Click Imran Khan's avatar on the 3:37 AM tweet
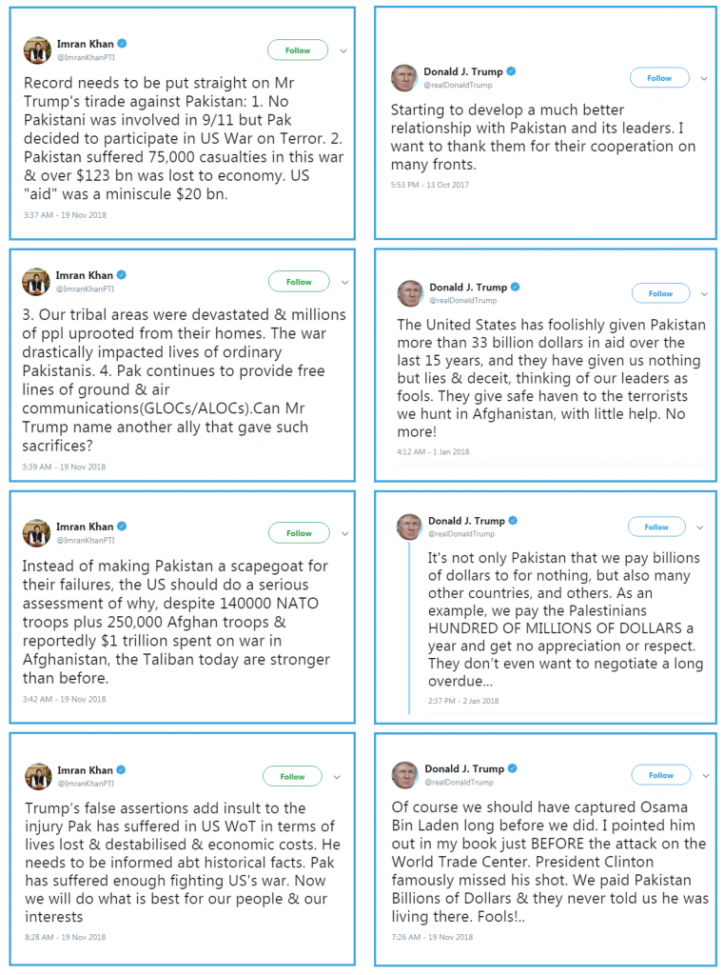Image resolution: width=724 pixels, height=975 pixels. click(x=37, y=50)
